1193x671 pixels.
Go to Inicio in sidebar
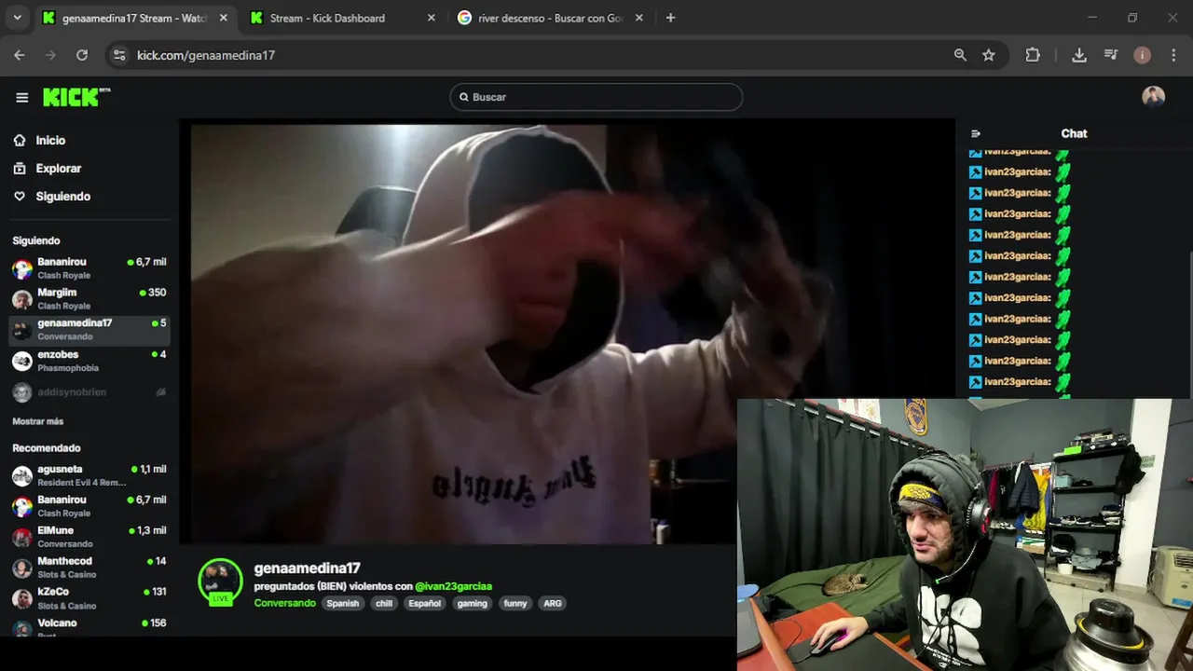[x=50, y=140]
